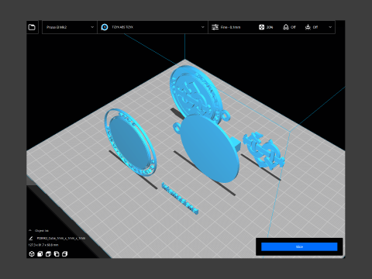
Task: Select the ring-framed oval model on left
Action: (x=130, y=142)
